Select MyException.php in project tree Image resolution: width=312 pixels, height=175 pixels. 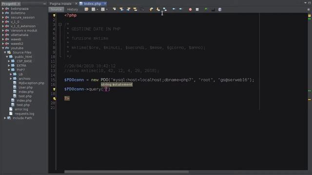tap(31, 83)
